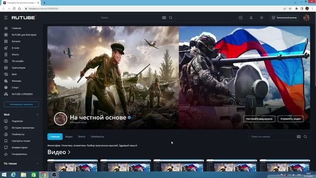Click the Спорт icon
316x178 pixels.
pos(6,88)
